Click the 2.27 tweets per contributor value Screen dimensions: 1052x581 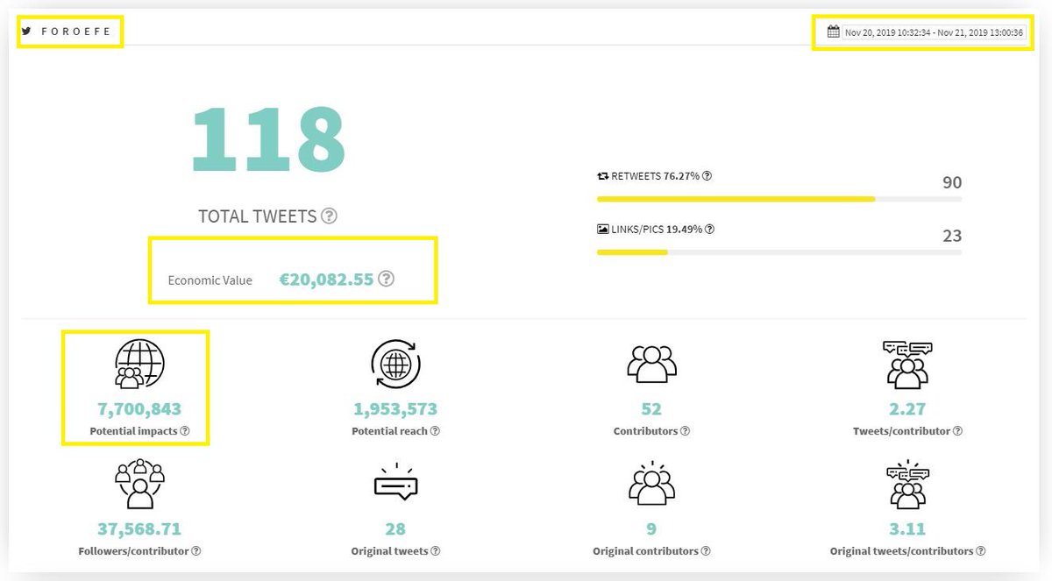click(x=907, y=409)
